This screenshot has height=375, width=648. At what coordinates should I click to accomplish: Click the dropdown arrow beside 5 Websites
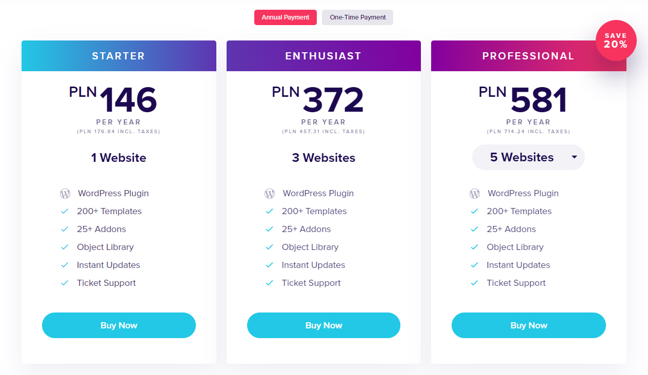coord(574,157)
